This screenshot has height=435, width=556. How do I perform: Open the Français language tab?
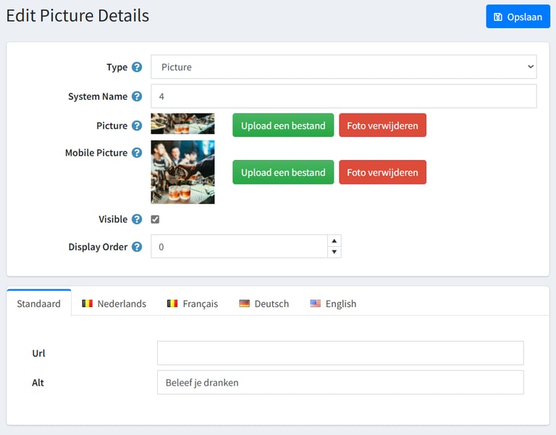click(192, 303)
